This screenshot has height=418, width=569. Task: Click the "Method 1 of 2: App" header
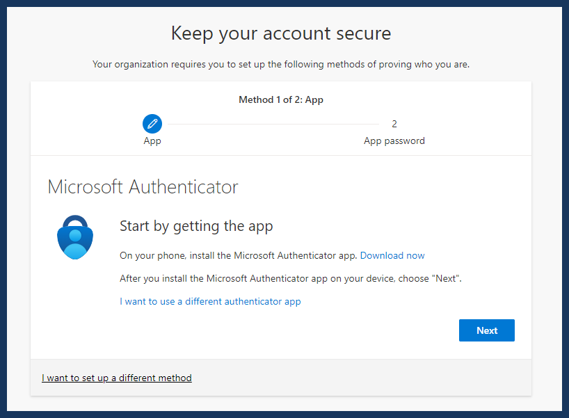click(x=281, y=99)
